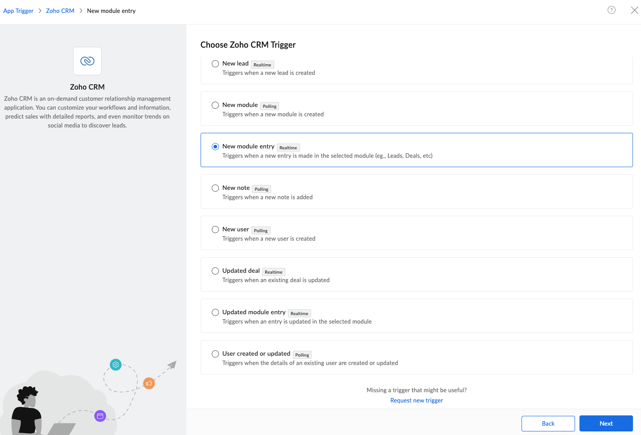
Task: Go to App Trigger breadcrumb
Action: pos(18,11)
